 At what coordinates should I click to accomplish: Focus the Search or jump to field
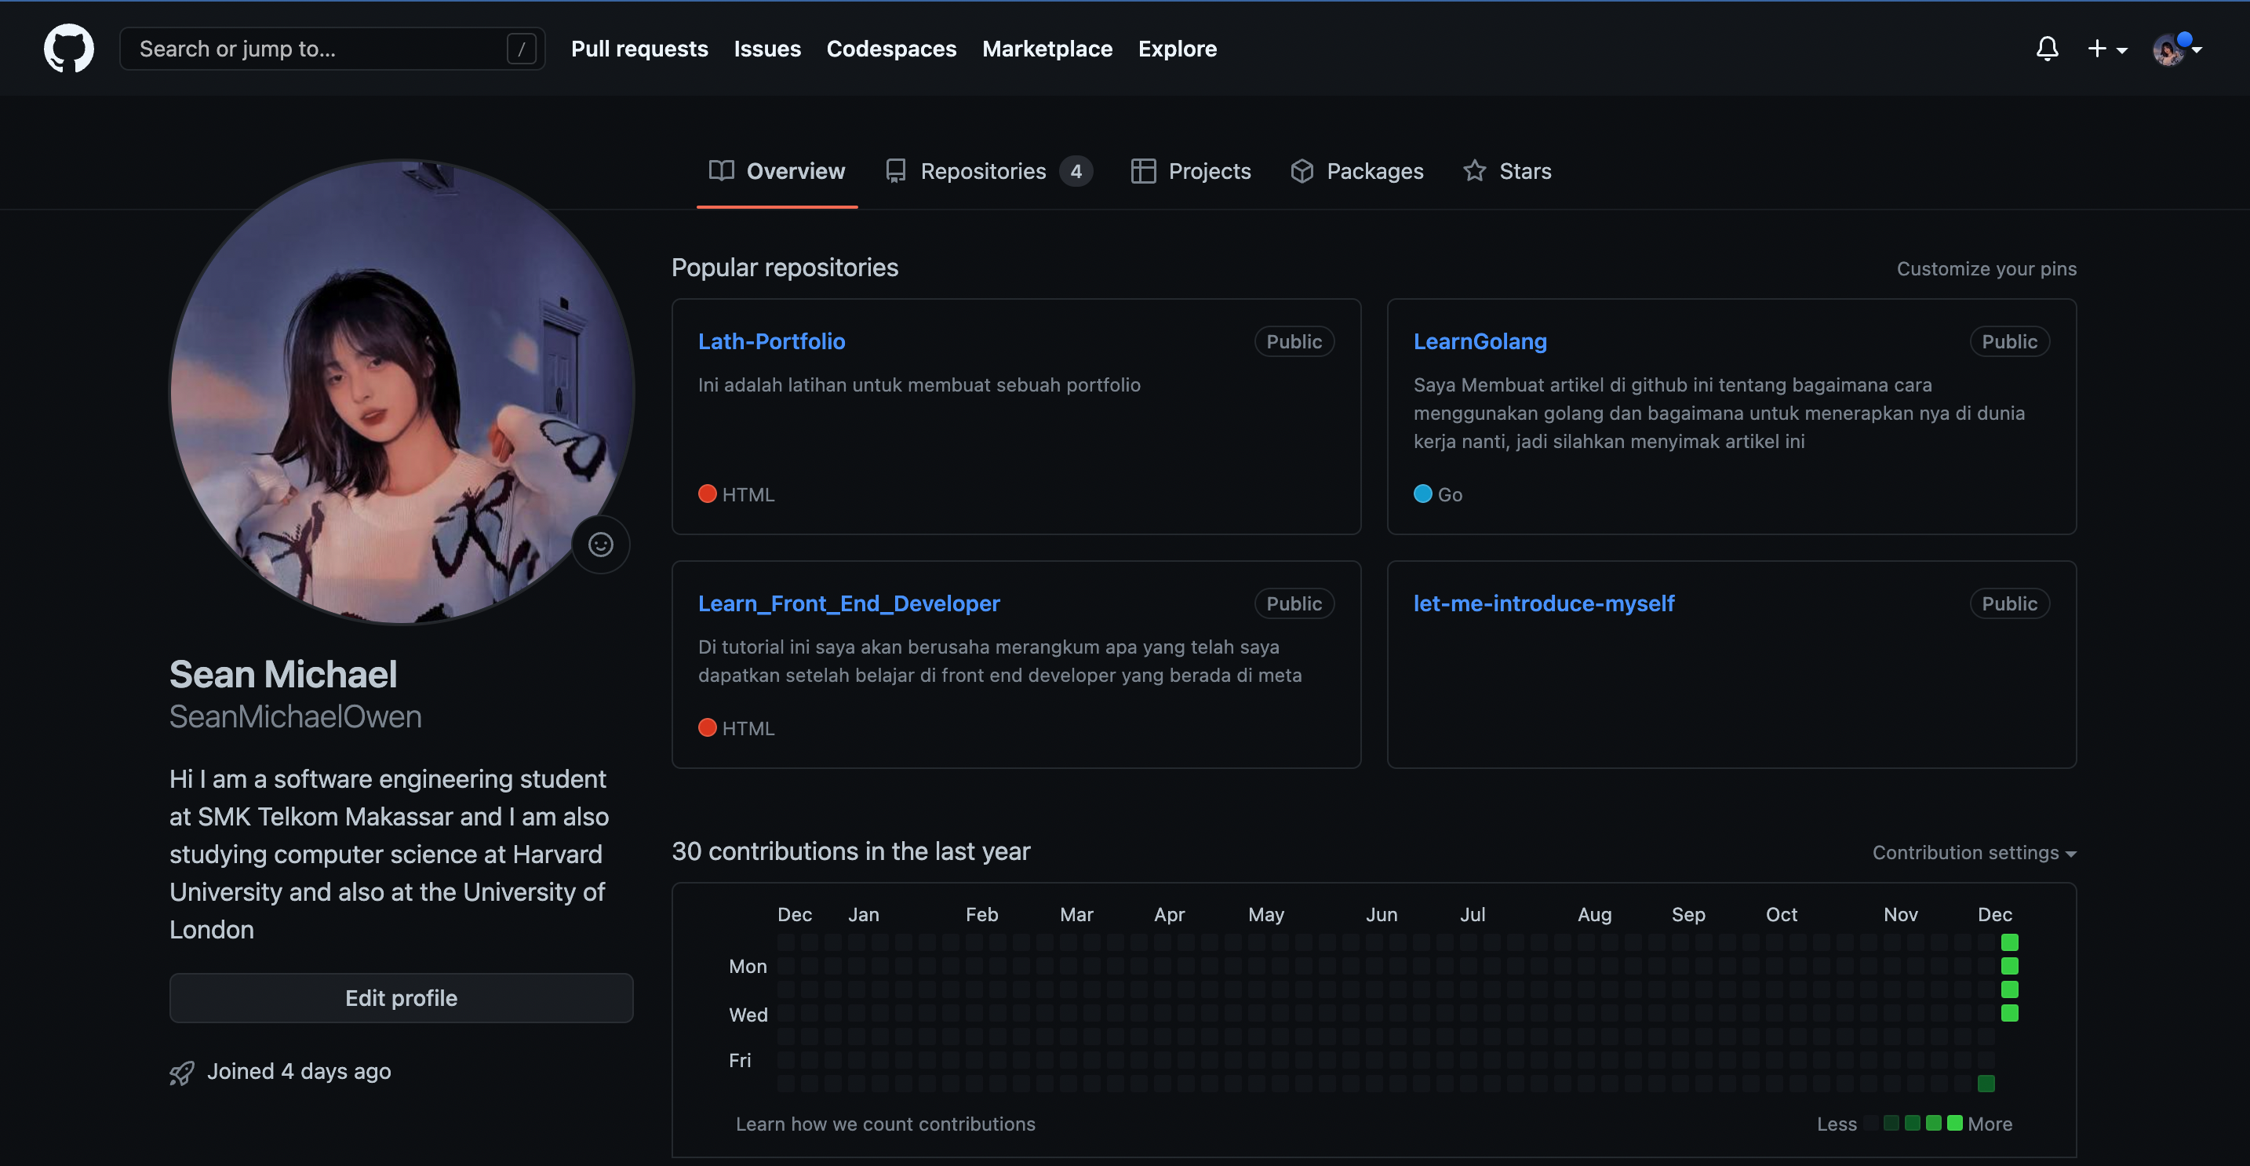pos(332,49)
